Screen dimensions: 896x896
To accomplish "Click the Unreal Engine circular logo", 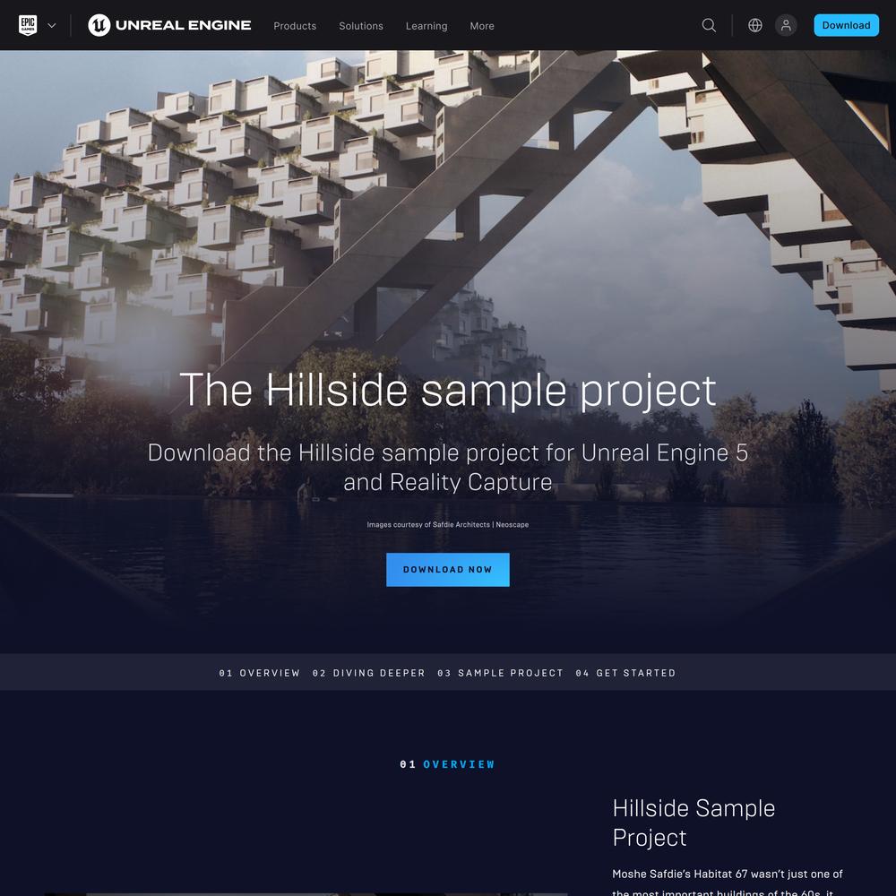I will click(x=99, y=25).
